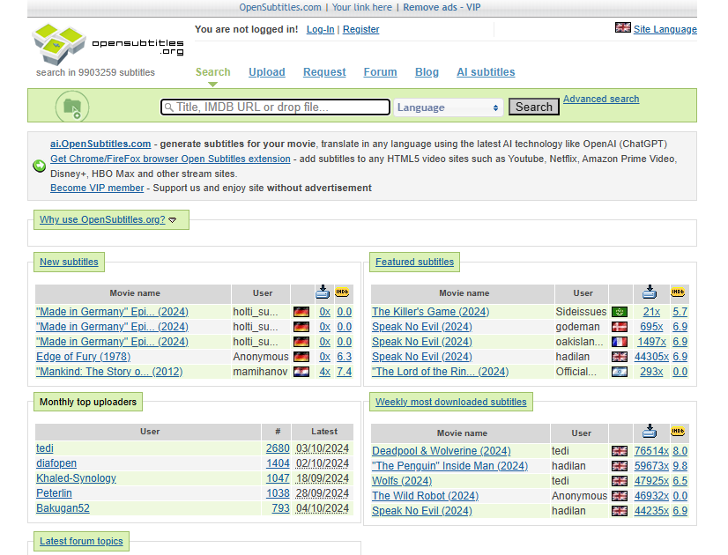Screen dimensions: 728x555
Task: Click the UK flag beside Site Language
Action: click(x=622, y=28)
